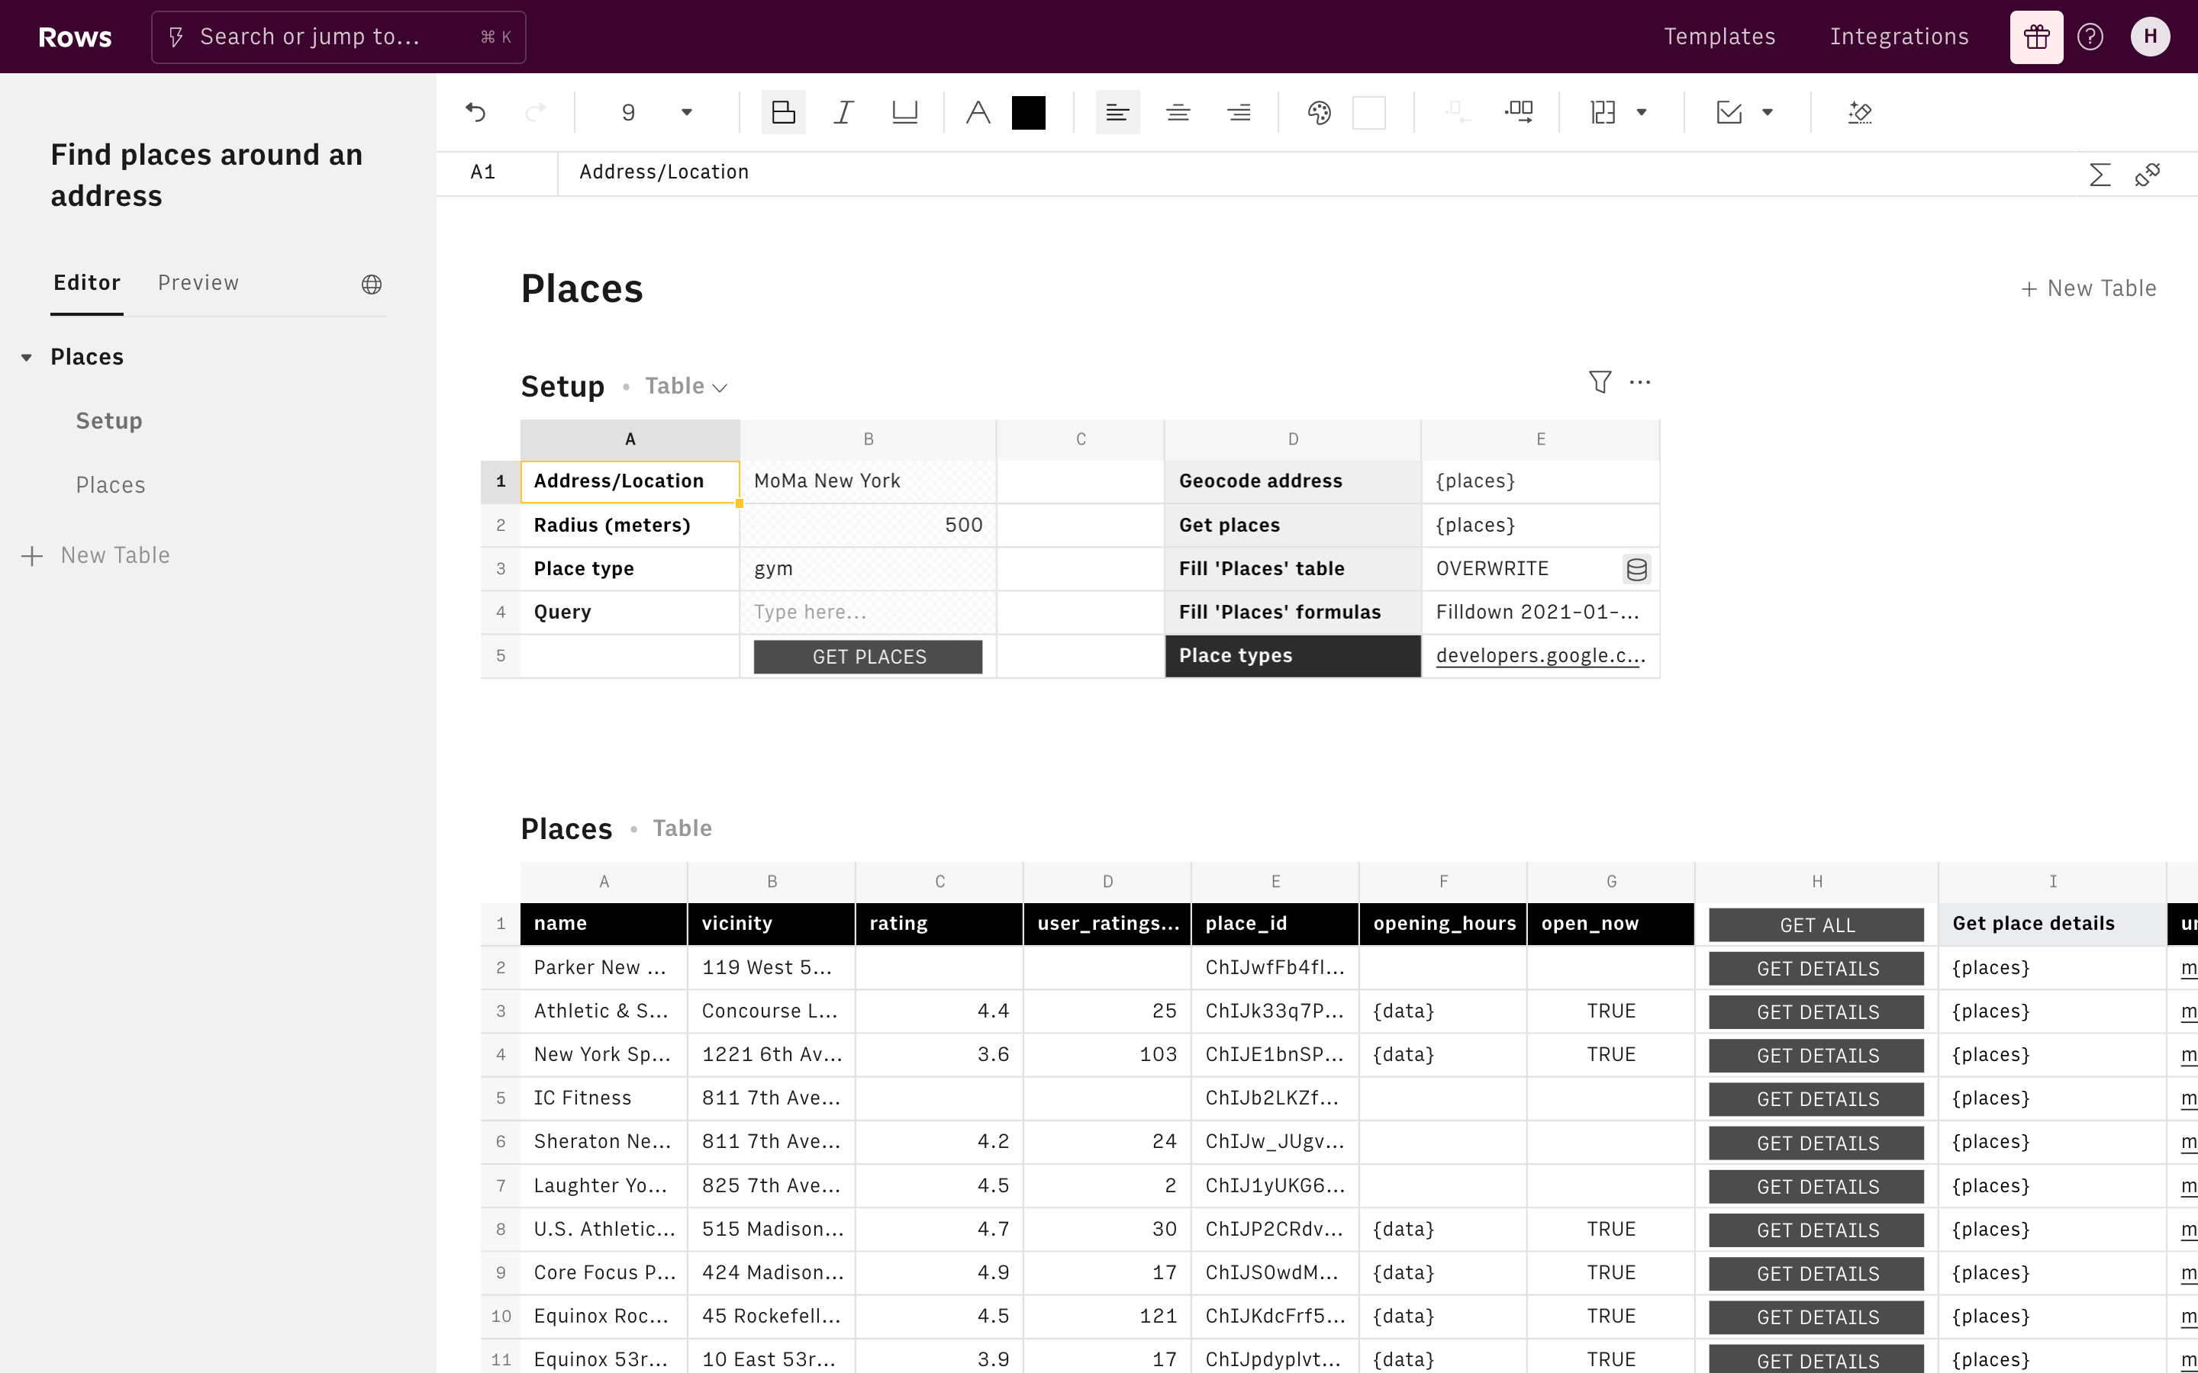Select Places table in sidebar

click(x=111, y=485)
